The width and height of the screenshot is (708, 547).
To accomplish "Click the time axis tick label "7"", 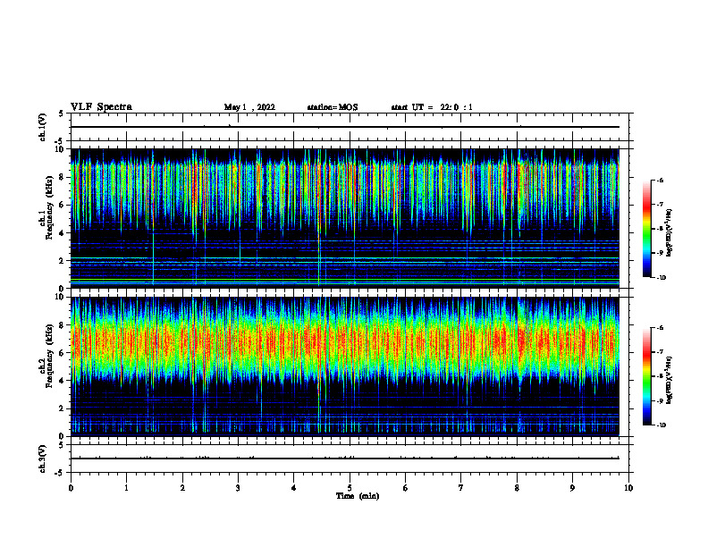I will coord(461,488).
